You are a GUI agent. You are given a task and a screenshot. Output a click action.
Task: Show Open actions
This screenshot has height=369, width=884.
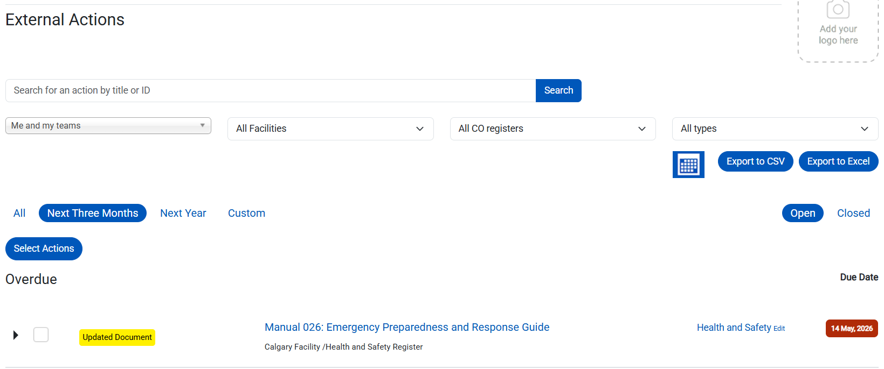click(803, 213)
